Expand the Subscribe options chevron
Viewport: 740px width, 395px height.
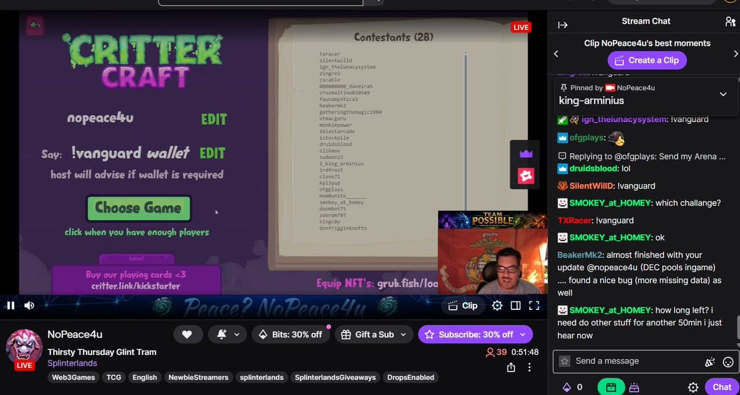click(523, 334)
